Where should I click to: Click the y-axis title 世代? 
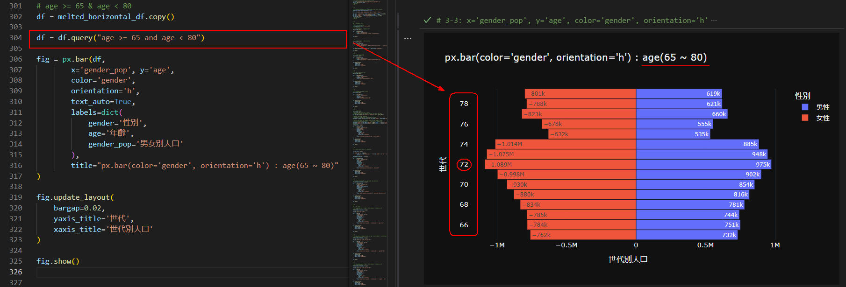tap(443, 164)
